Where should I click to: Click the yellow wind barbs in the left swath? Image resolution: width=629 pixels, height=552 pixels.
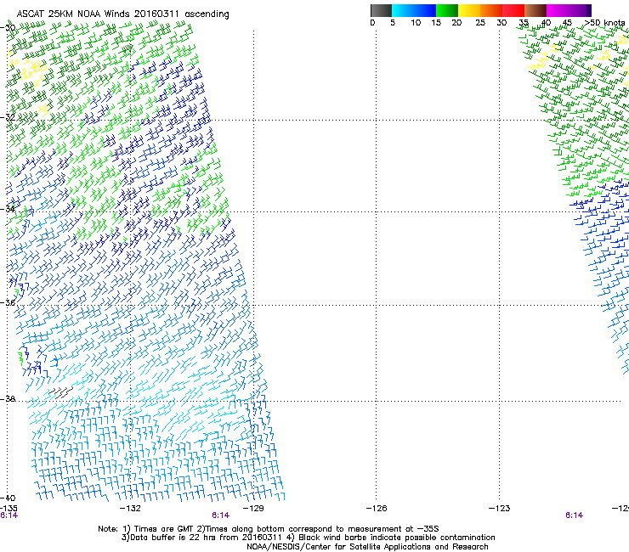point(32,70)
